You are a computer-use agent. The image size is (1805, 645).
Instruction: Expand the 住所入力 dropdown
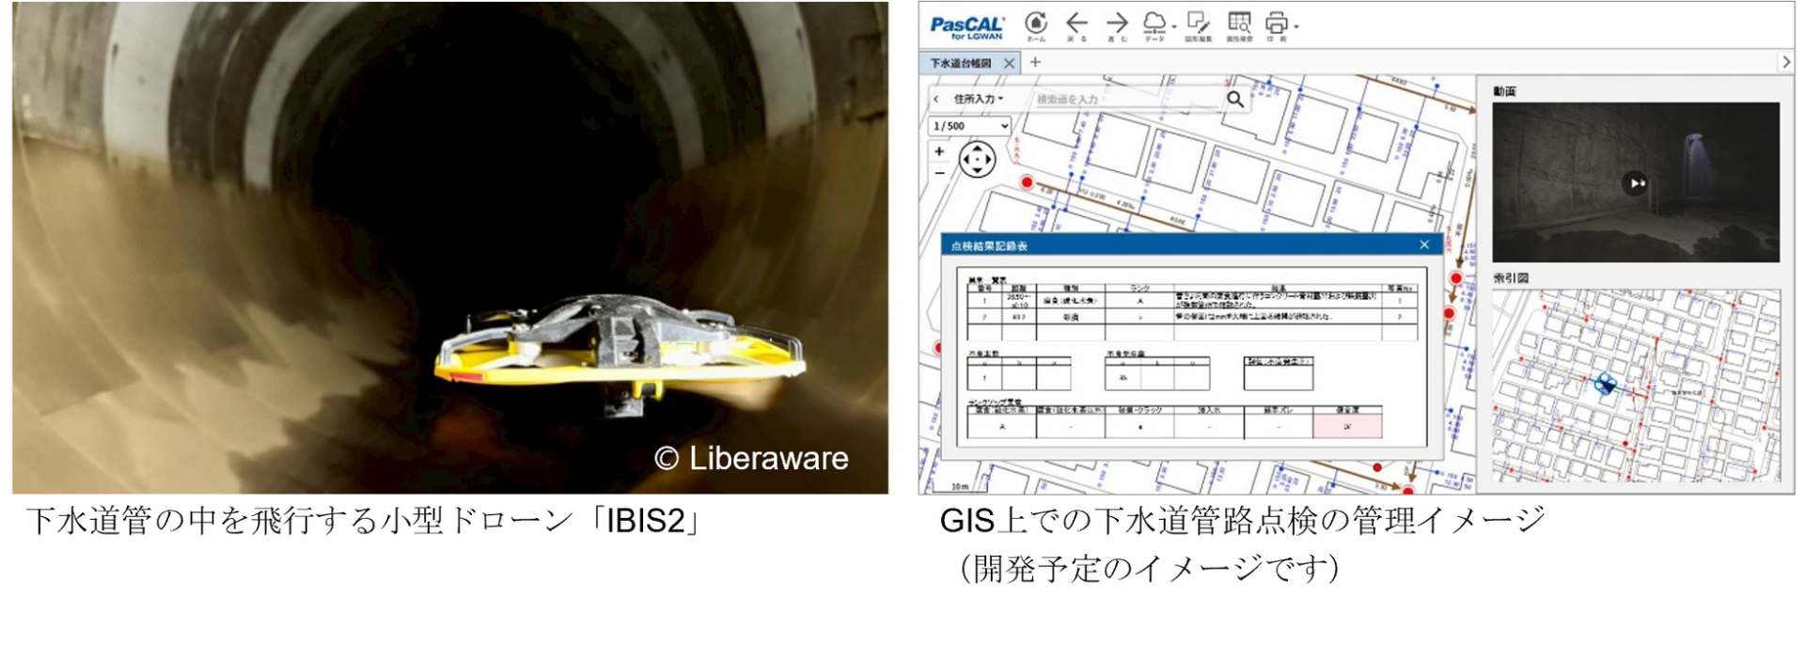979,99
